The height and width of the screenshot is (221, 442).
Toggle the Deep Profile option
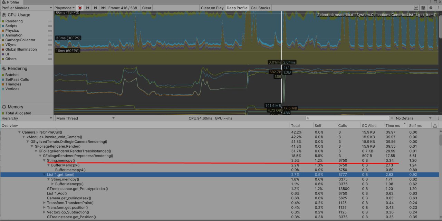click(x=237, y=8)
